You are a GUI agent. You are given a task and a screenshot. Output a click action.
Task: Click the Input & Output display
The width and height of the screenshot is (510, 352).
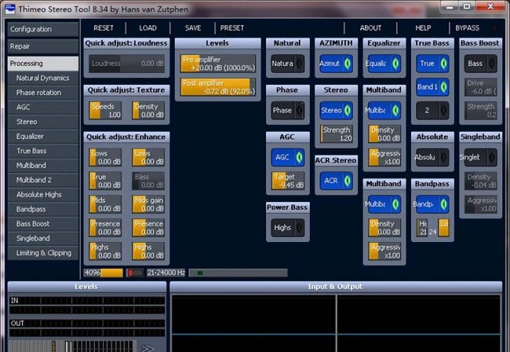coord(336,324)
